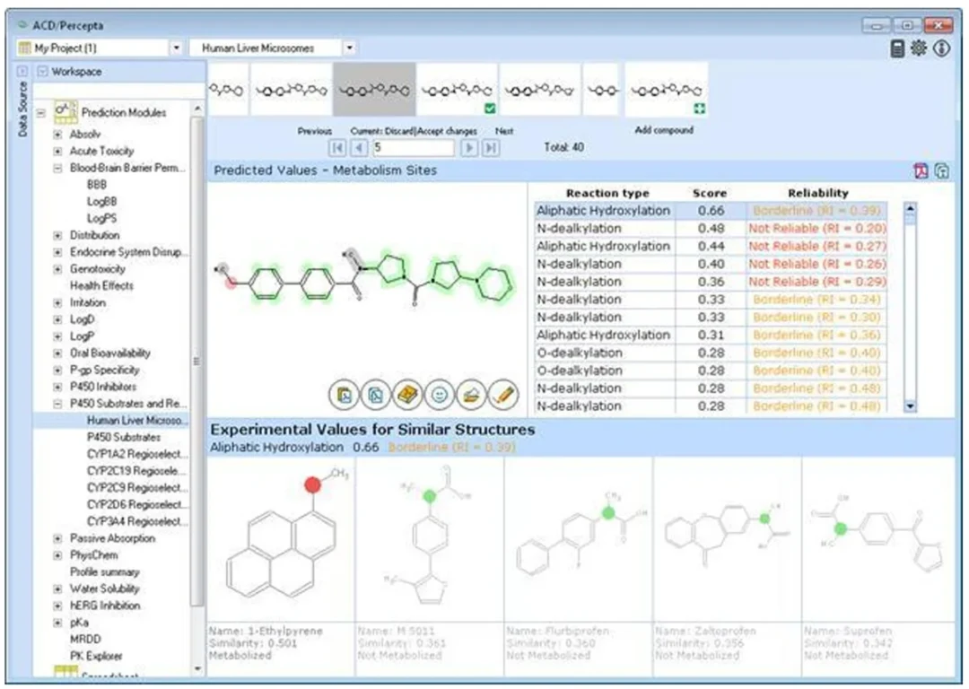Viewport: 969px width, 689px height.
Task: Open the Profile summary item
Action: (104, 572)
